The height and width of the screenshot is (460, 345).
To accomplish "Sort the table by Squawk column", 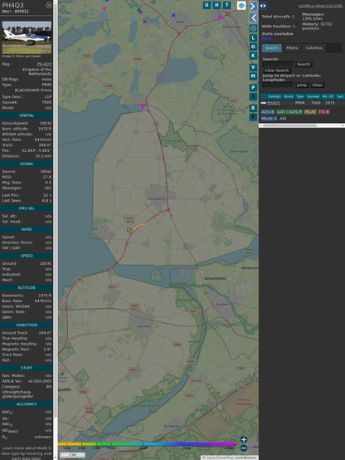I will (313, 96).
